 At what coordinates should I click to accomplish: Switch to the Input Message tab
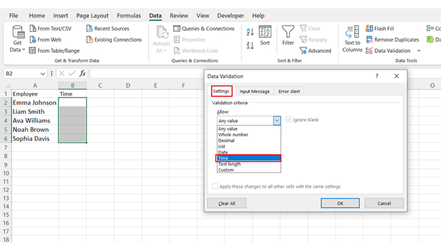click(x=254, y=92)
